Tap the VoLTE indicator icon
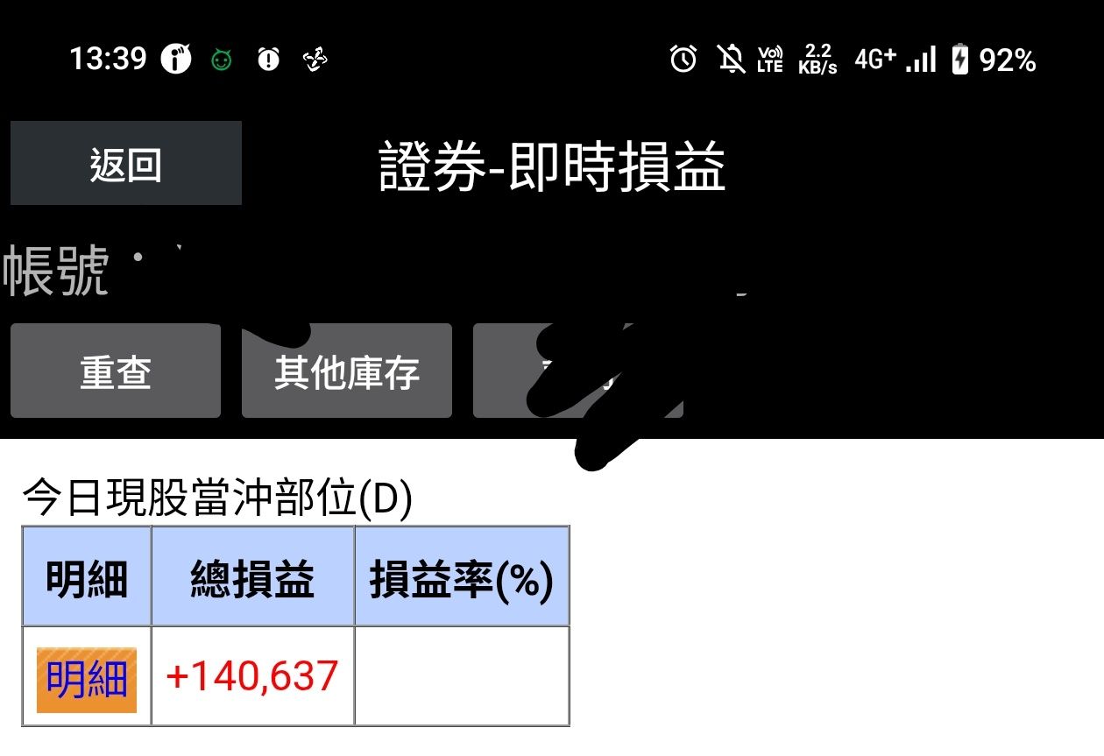1104x756 pixels. click(769, 60)
